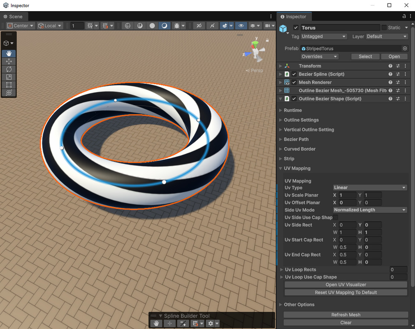Switch to shaded draw mode icon
The image size is (415, 329).
click(x=165, y=25)
